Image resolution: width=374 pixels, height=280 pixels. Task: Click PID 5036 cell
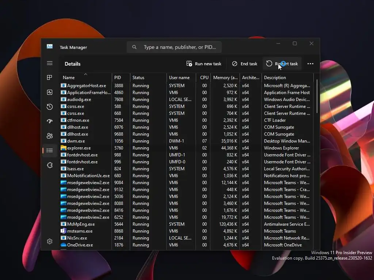[x=119, y=197]
